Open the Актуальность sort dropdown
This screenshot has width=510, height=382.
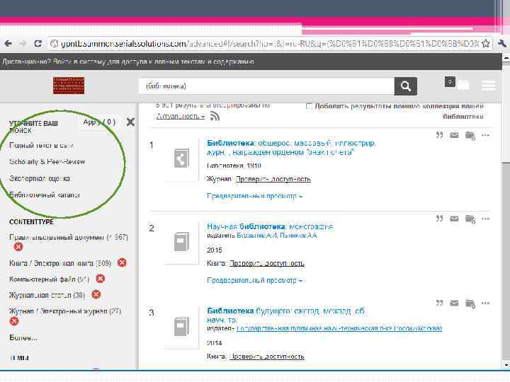[x=181, y=116]
